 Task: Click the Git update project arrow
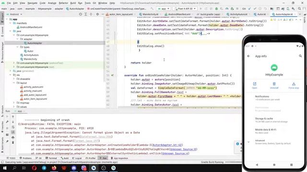(249, 9)
